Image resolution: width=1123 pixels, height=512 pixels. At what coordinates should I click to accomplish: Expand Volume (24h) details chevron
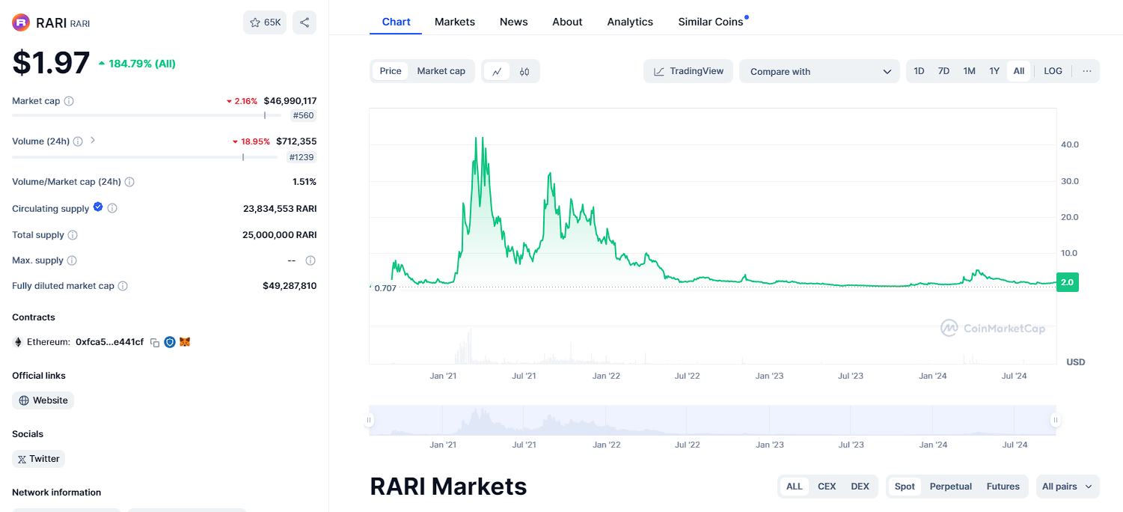tap(93, 141)
